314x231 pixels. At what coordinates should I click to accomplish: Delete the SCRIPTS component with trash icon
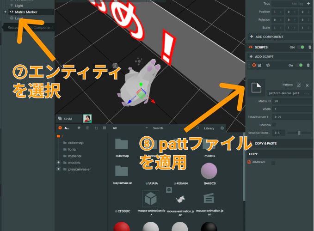pos(310,47)
